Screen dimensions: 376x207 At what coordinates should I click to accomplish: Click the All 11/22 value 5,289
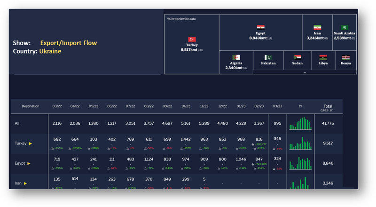coord(204,123)
